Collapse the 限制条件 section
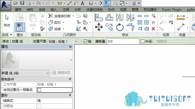The width and height of the screenshot is (195, 109). [x=70, y=79]
